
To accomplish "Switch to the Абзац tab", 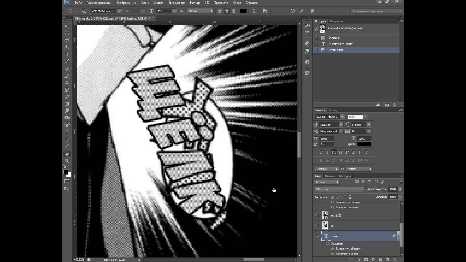I will [333, 110].
